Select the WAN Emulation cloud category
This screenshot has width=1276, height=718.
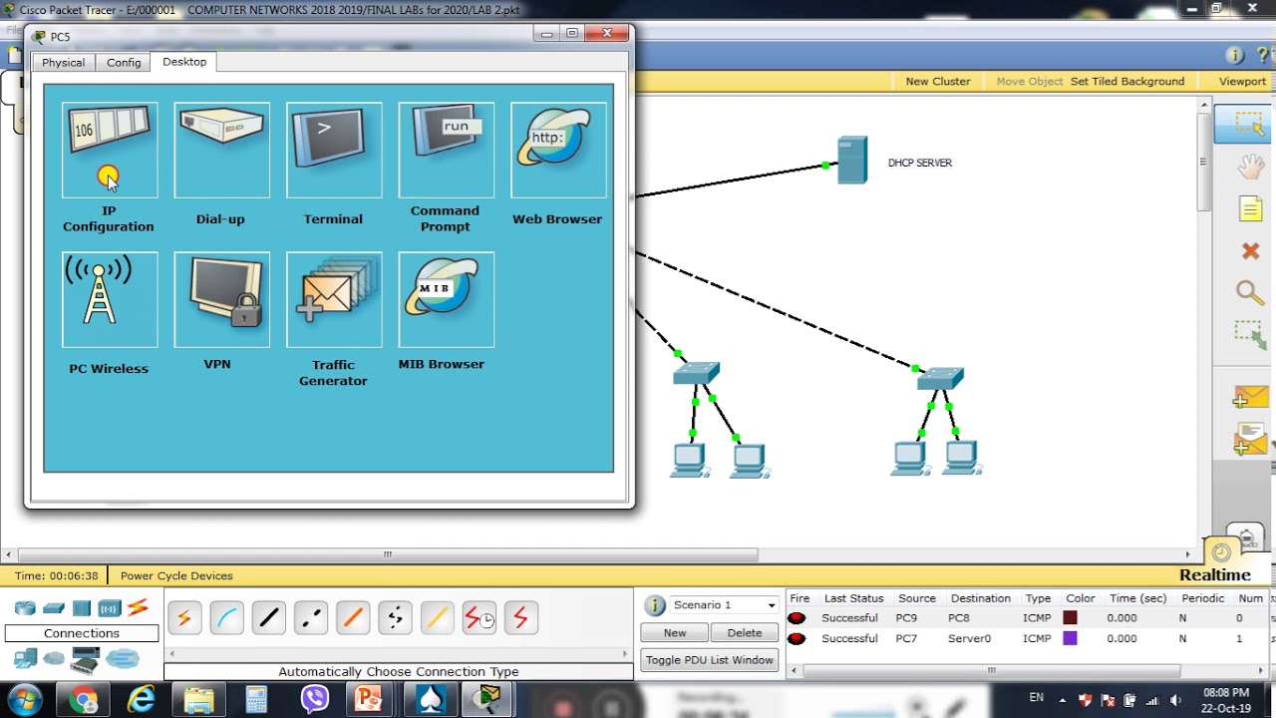pyautogui.click(x=55, y=659)
